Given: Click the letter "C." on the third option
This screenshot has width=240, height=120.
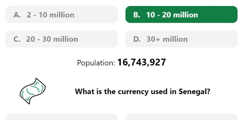Looking at the screenshot, I should [x=17, y=39].
